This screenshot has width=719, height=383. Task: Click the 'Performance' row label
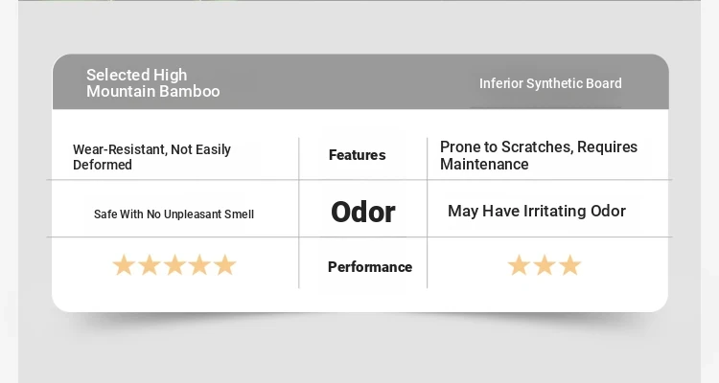[370, 267]
